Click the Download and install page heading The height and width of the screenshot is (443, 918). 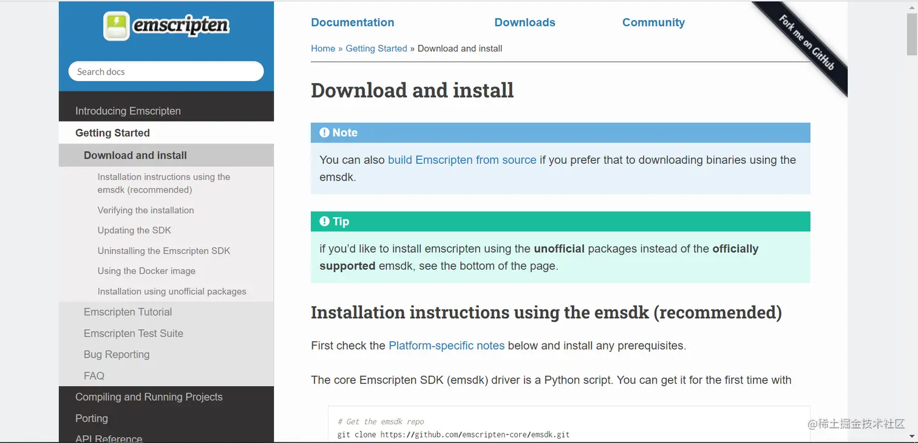click(x=412, y=90)
